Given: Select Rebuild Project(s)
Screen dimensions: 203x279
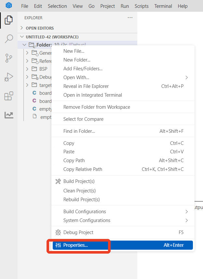Looking at the screenshot, I should click(123, 200).
